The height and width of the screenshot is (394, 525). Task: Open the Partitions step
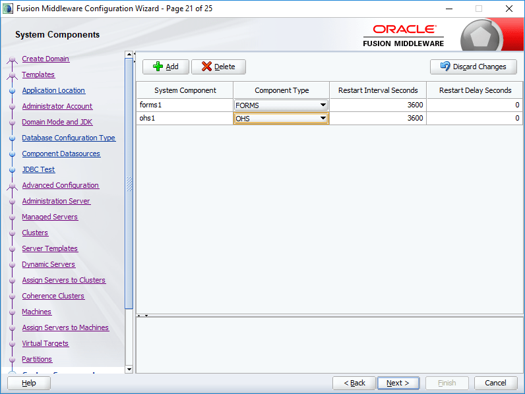[x=37, y=359]
